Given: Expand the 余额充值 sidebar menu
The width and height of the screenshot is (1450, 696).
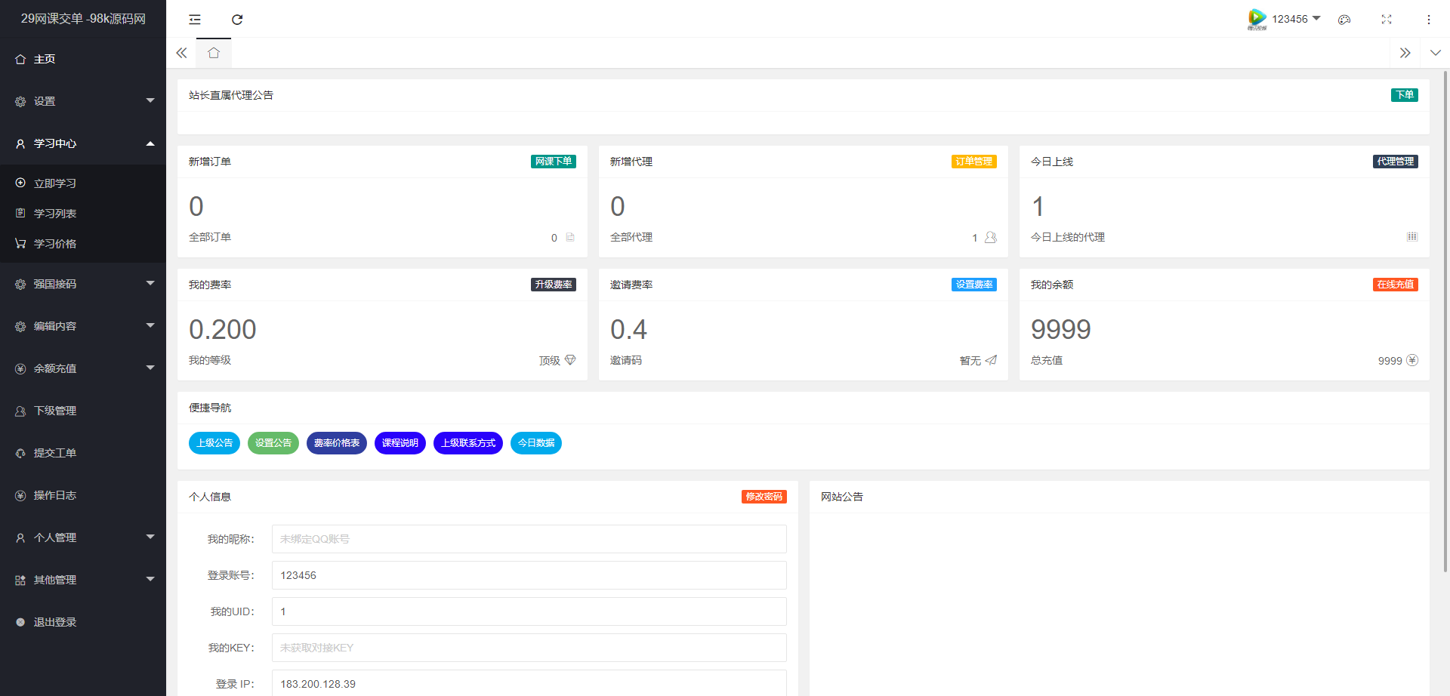Looking at the screenshot, I should 83,368.
